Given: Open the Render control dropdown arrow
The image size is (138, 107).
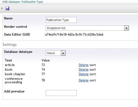Looking at the screenshot, I should 126,28.
